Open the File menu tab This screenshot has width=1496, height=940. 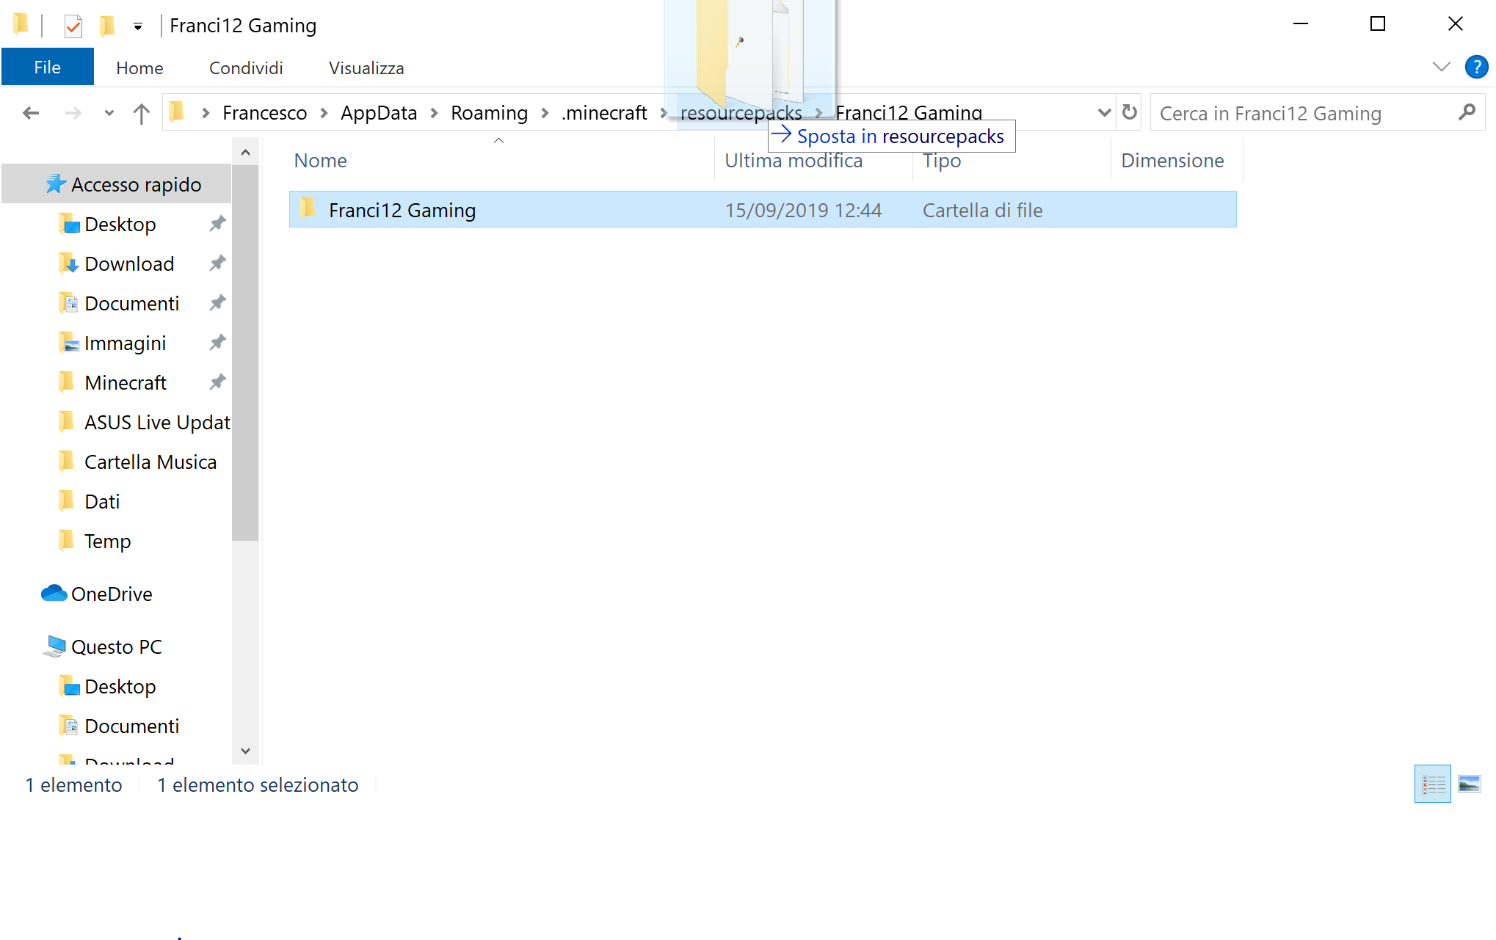tap(45, 68)
